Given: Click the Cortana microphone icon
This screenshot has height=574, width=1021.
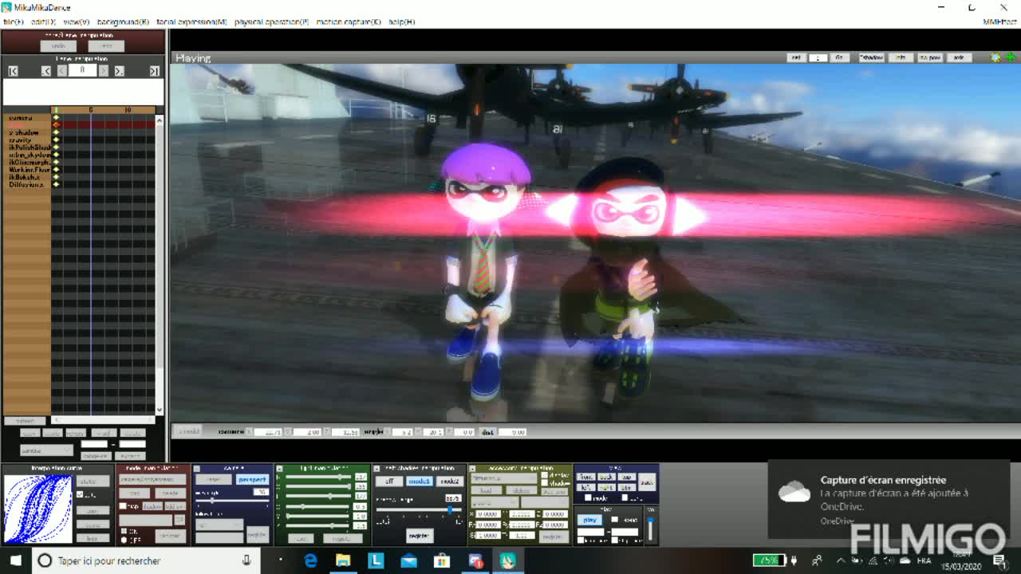Looking at the screenshot, I should pyautogui.click(x=246, y=560).
